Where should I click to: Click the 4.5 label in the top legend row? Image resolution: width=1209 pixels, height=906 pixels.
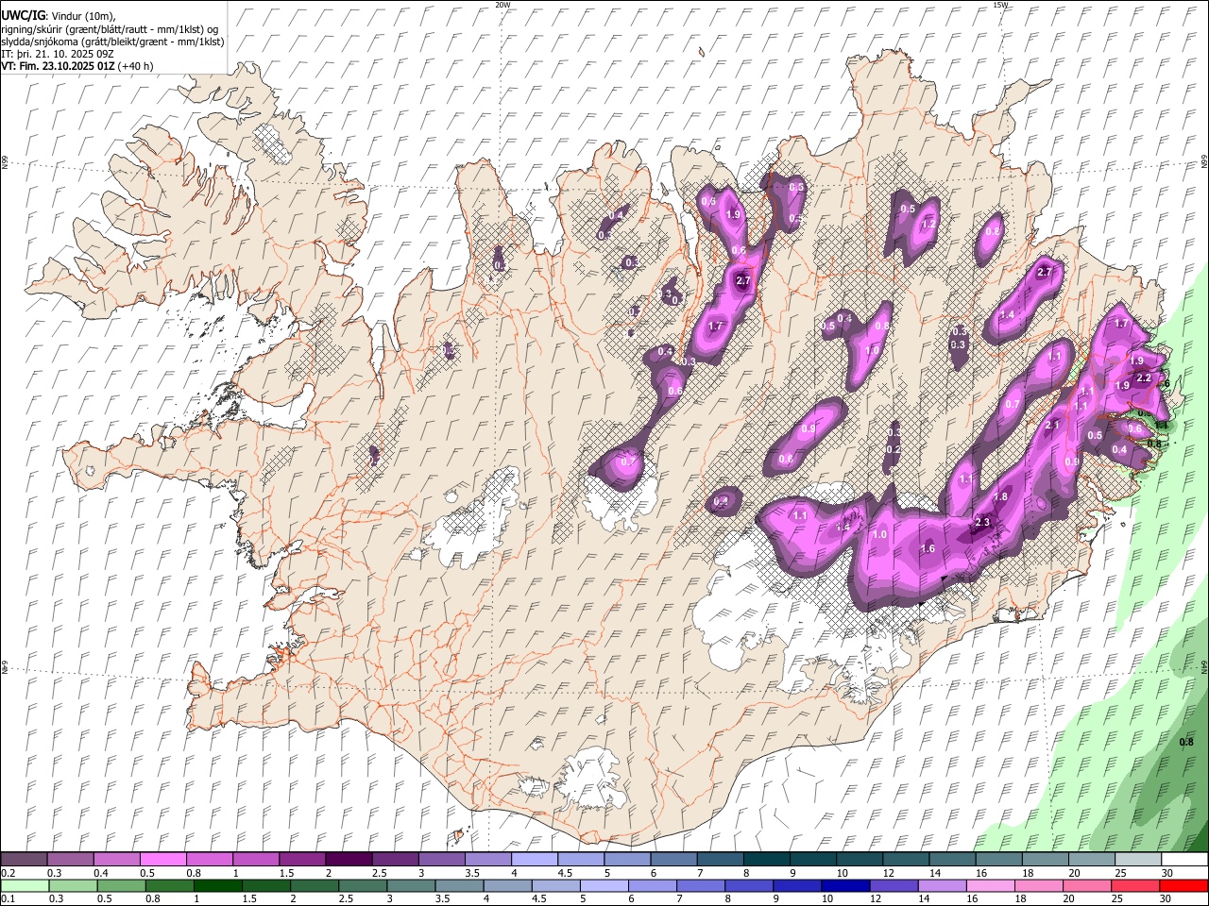pos(565,873)
